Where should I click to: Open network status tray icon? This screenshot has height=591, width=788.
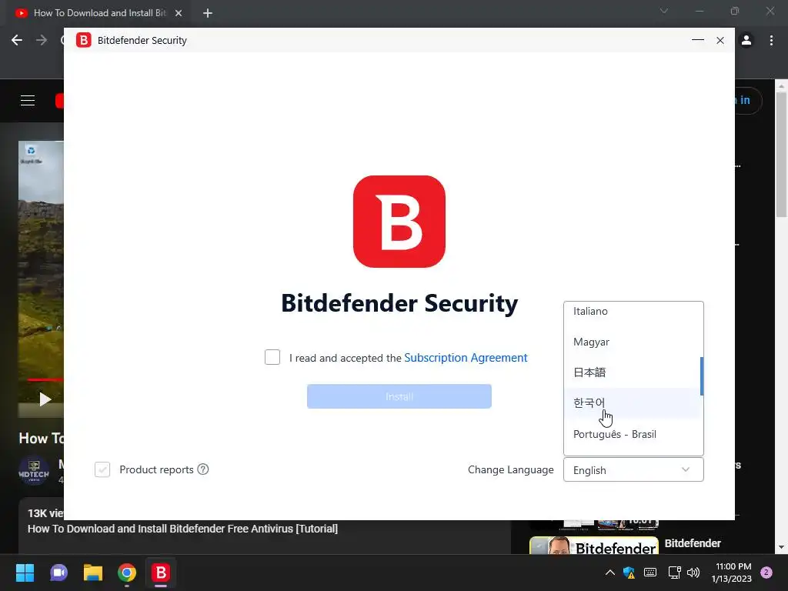[674, 573]
